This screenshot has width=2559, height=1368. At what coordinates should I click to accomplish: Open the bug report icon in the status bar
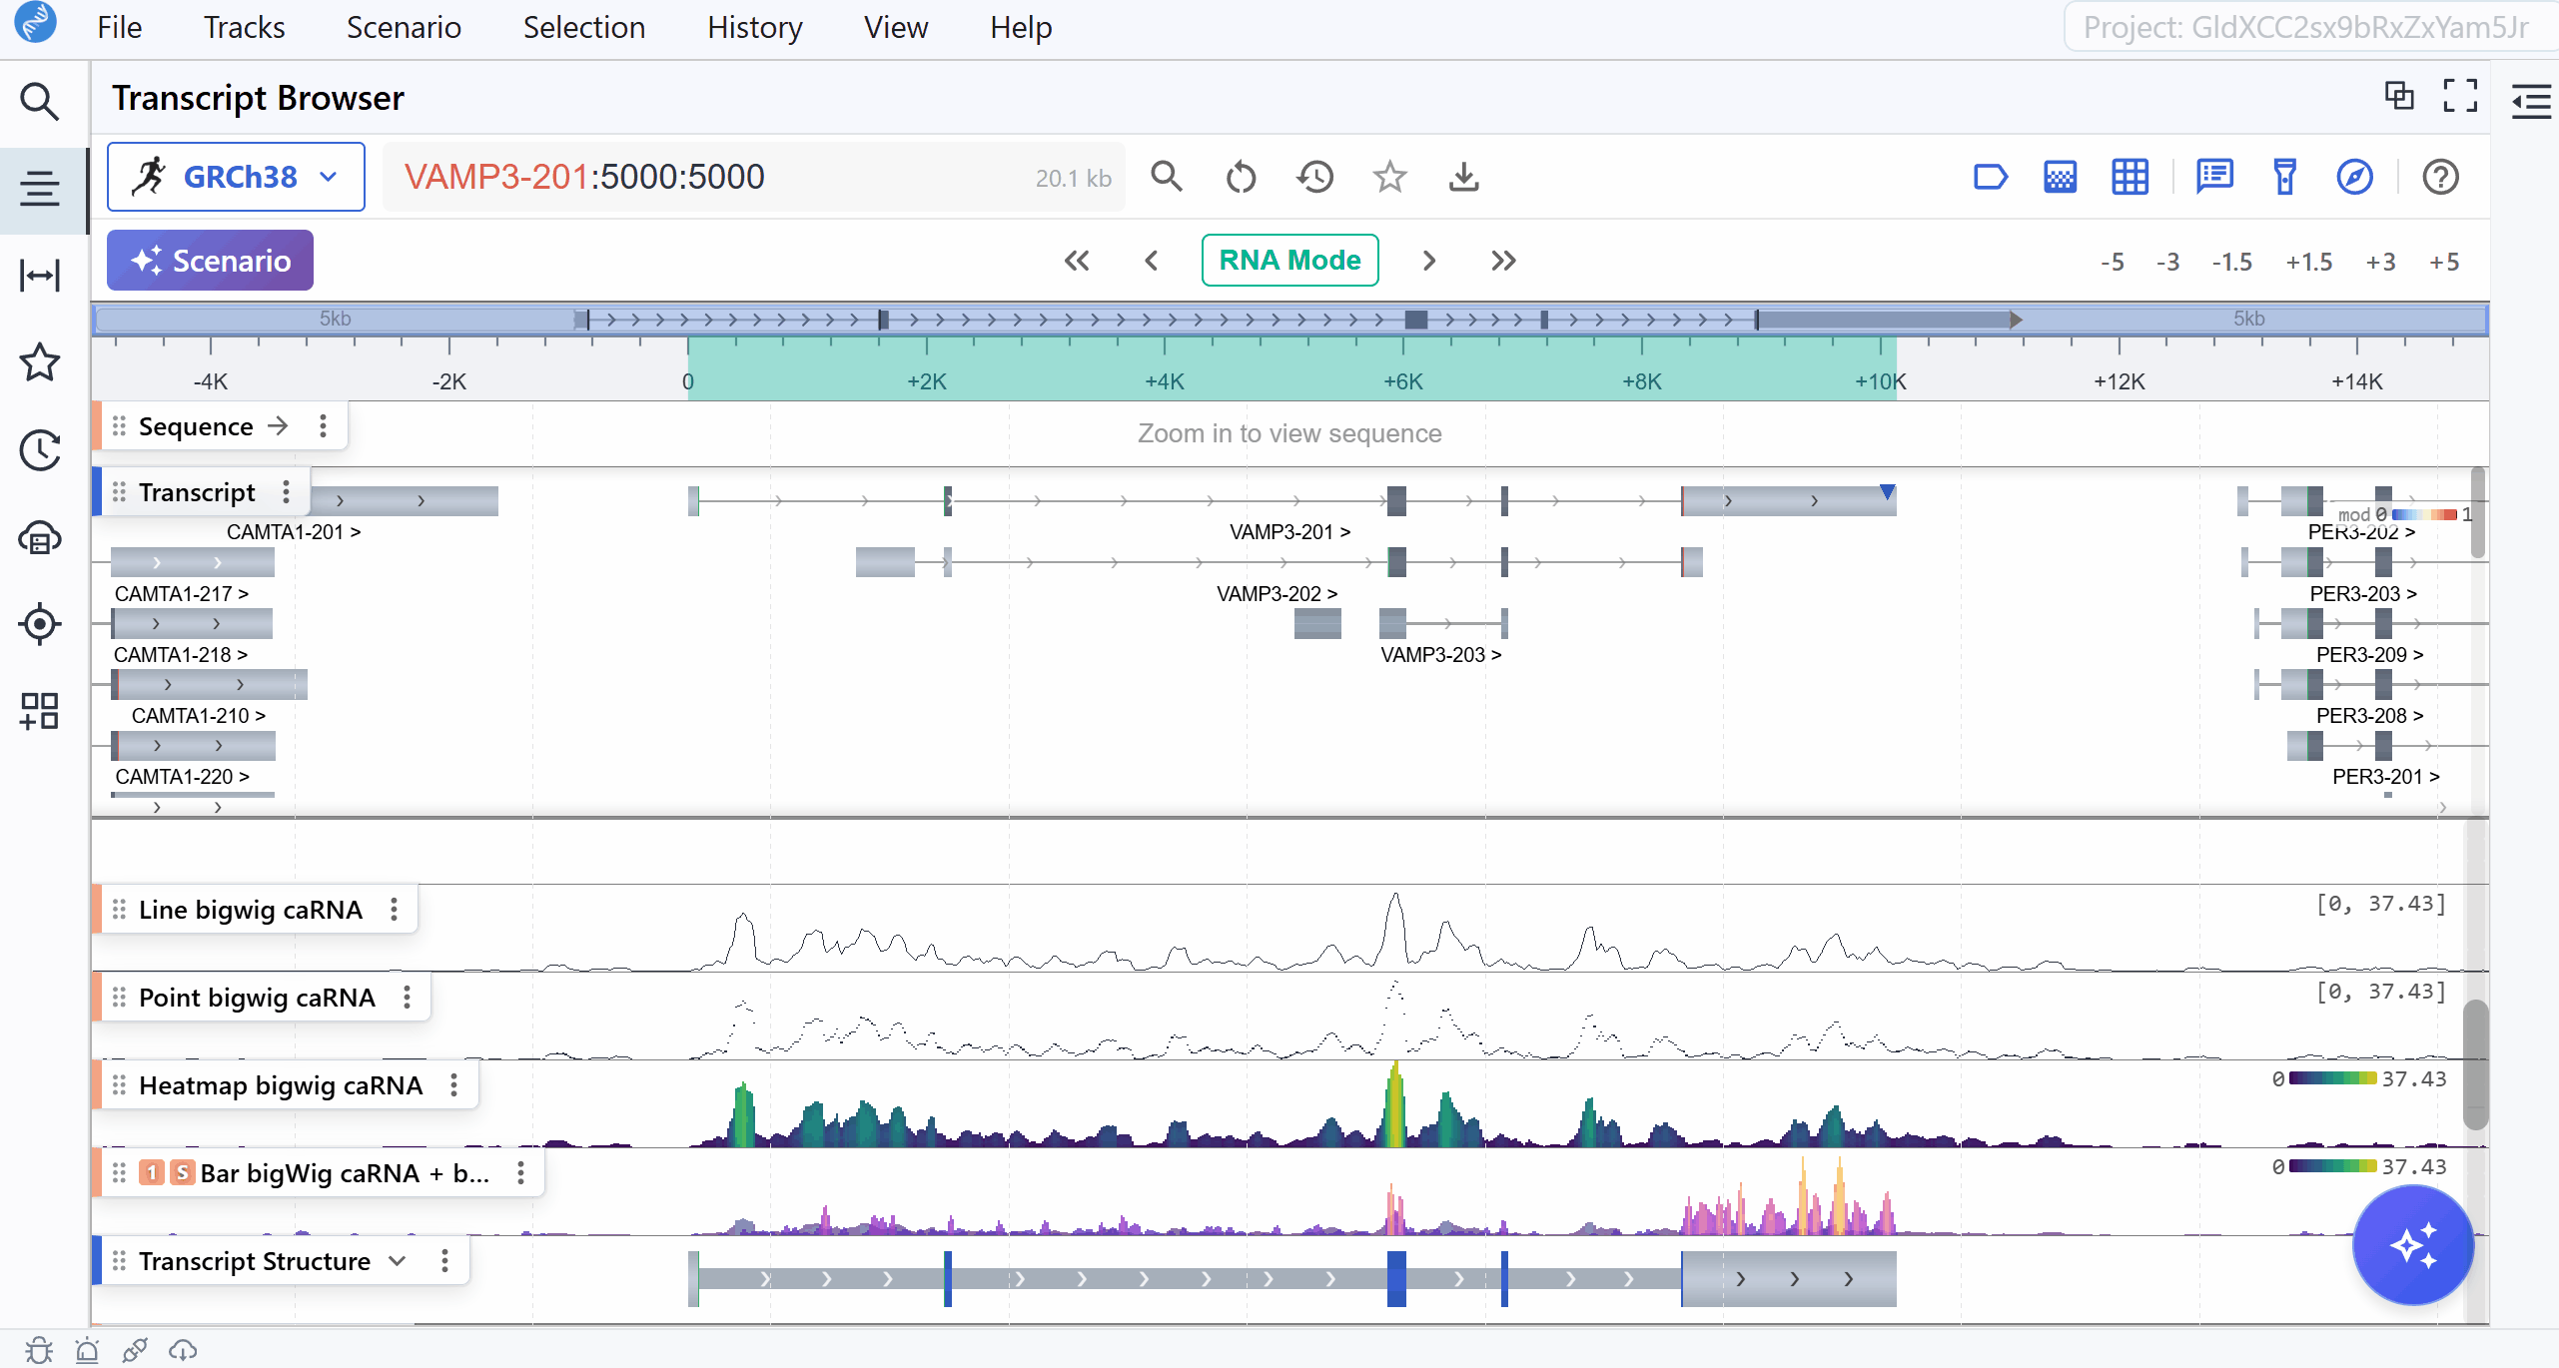pyautogui.click(x=39, y=1350)
